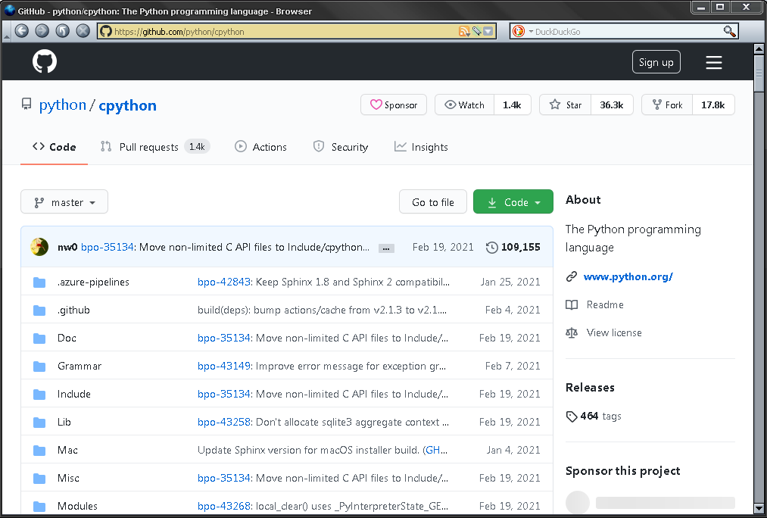Visit the www.python.org link
Screen dimensions: 767x518
[628, 276]
